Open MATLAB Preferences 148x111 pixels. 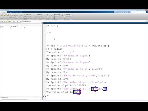click(x=57, y=14)
